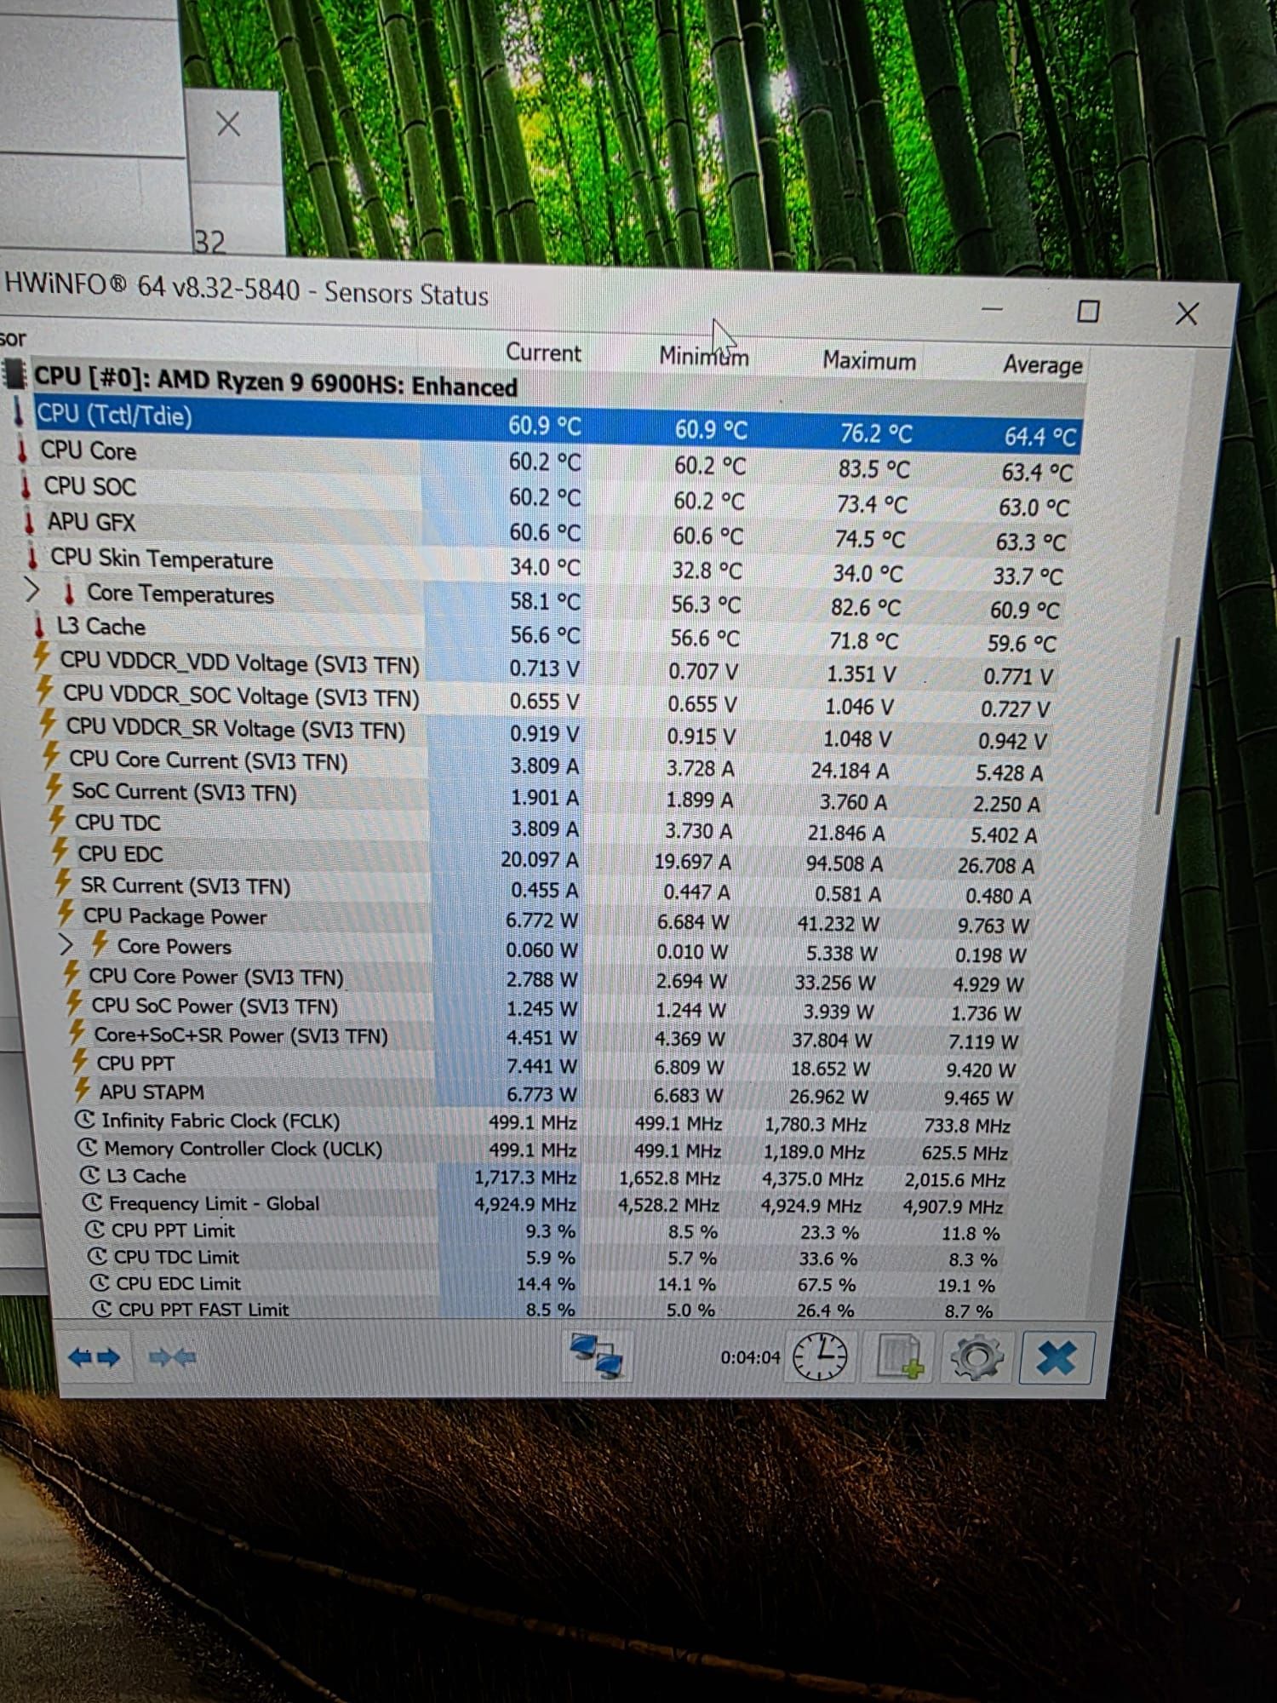
Task: Click the clock reset-timer icon
Action: click(x=820, y=1356)
